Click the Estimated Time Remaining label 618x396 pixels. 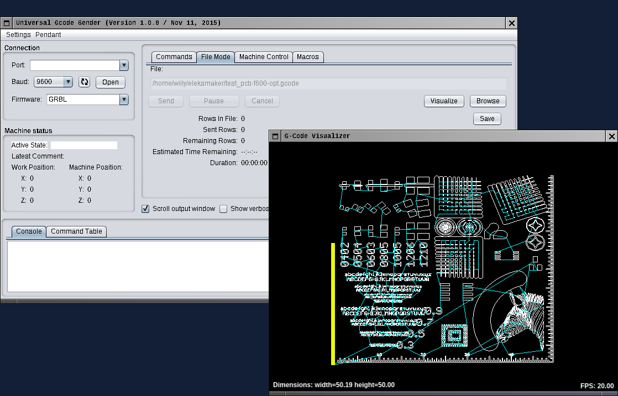coord(195,151)
